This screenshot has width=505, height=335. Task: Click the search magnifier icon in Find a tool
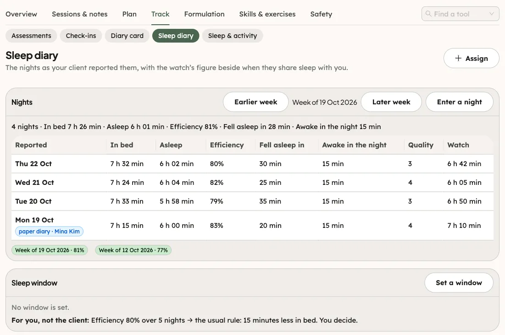[x=428, y=14]
